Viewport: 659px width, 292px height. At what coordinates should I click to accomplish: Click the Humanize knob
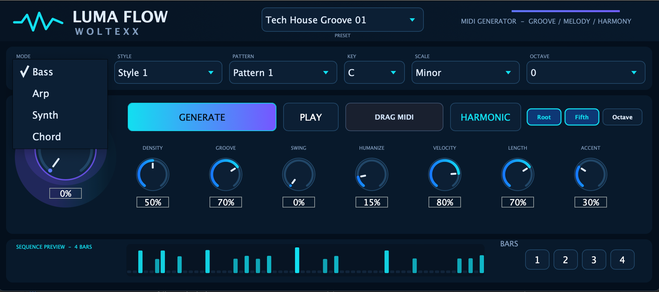point(372,175)
